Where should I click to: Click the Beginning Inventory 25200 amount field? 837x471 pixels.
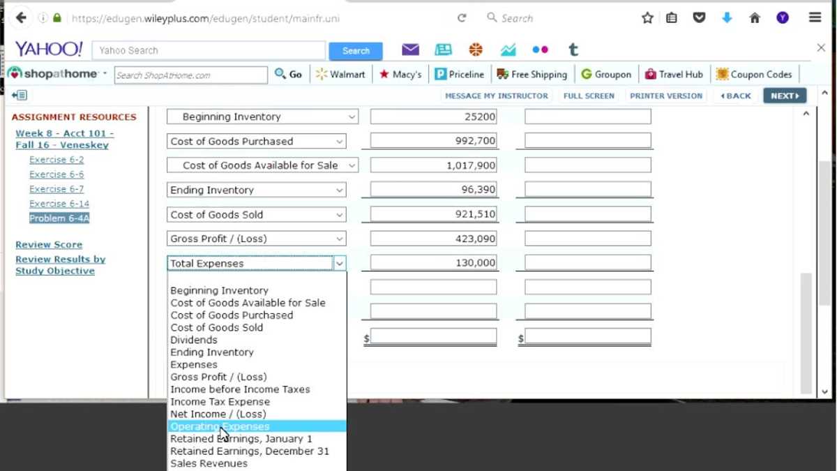pos(433,117)
